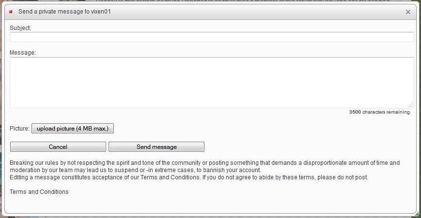Focus the Subject input field

[x=212, y=37]
